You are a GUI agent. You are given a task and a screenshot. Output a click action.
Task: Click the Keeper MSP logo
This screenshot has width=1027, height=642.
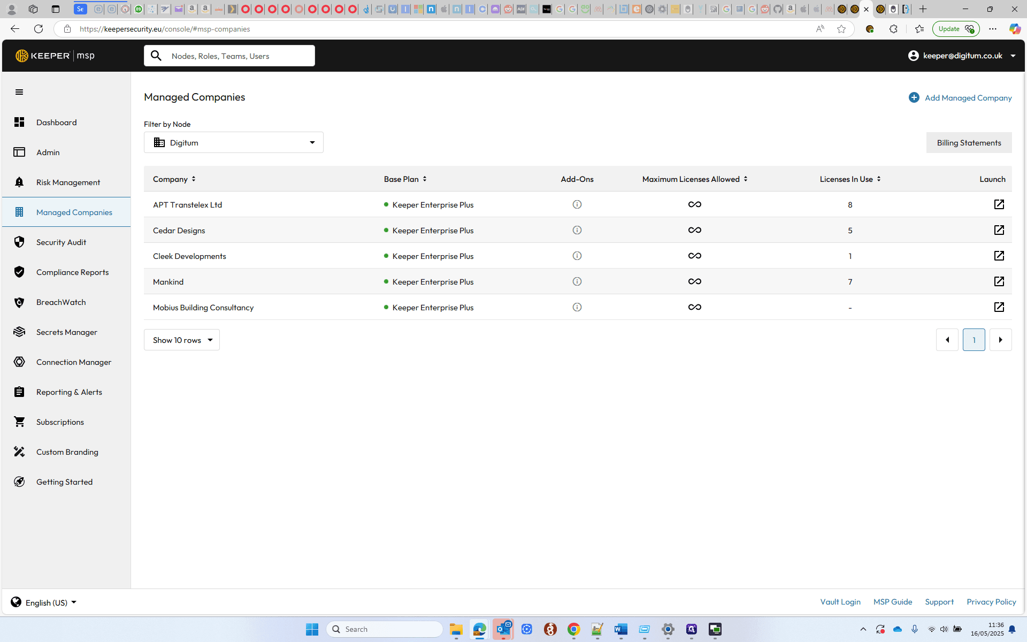point(55,56)
